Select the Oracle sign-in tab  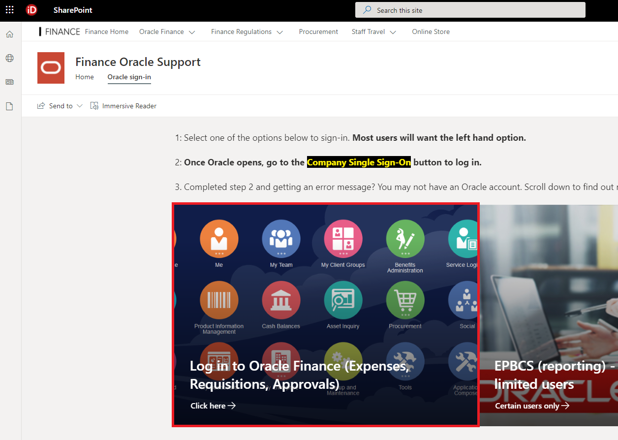tap(129, 77)
